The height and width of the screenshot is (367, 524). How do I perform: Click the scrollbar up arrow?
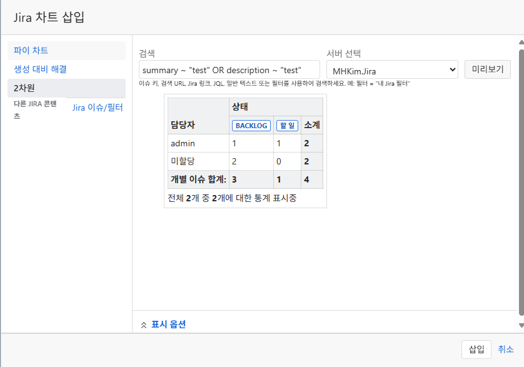tap(521, 42)
